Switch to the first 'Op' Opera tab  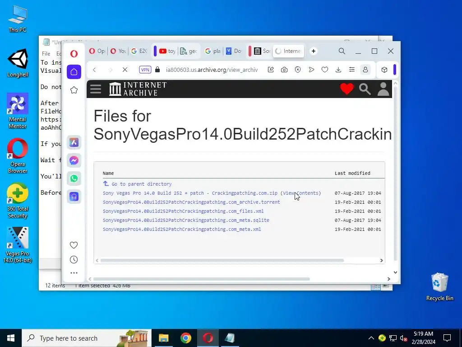[97, 51]
